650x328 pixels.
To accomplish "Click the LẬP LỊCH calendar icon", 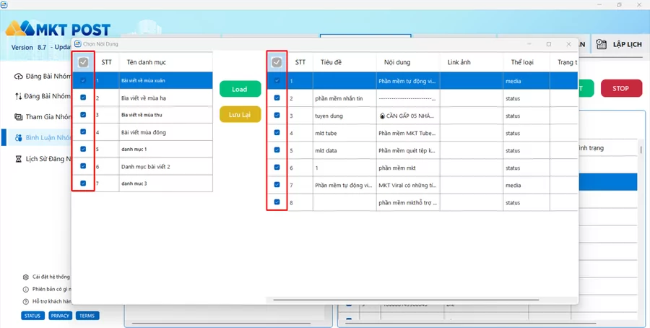I will pyautogui.click(x=602, y=44).
